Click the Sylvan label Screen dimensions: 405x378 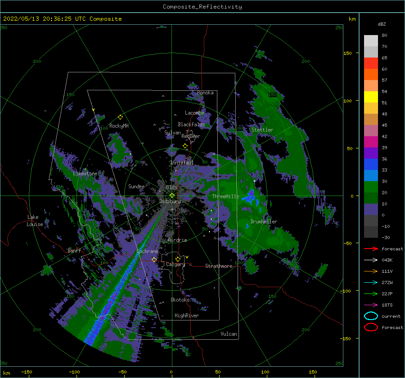click(x=172, y=133)
